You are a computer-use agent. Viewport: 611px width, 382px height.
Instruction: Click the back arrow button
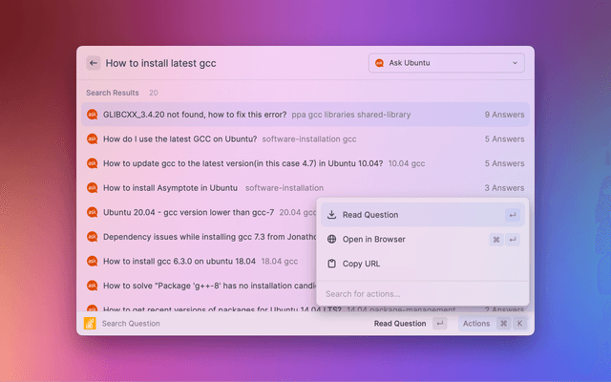tap(93, 63)
